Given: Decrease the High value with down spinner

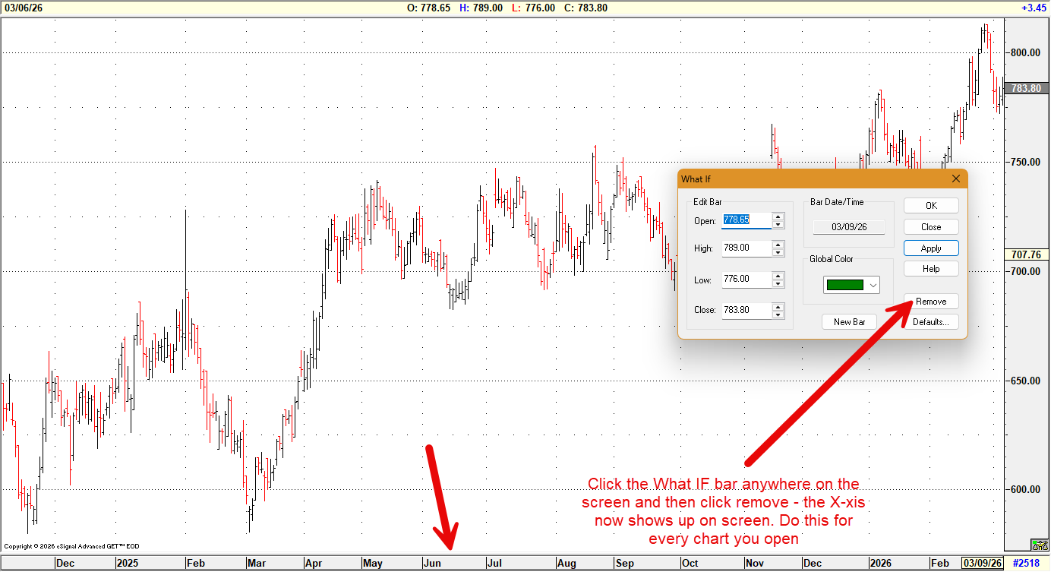Looking at the screenshot, I should click(x=778, y=253).
